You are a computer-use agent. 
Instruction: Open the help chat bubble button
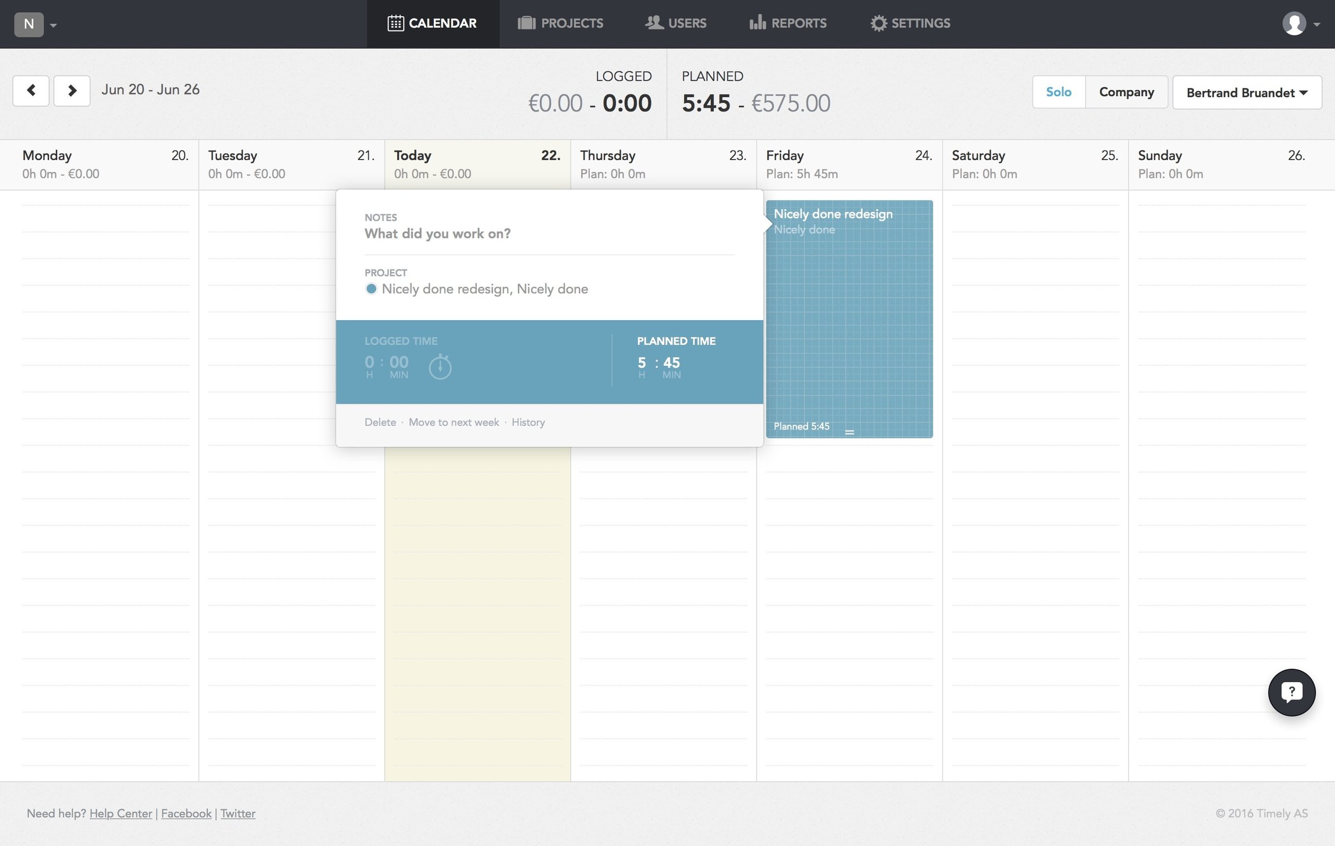1292,693
